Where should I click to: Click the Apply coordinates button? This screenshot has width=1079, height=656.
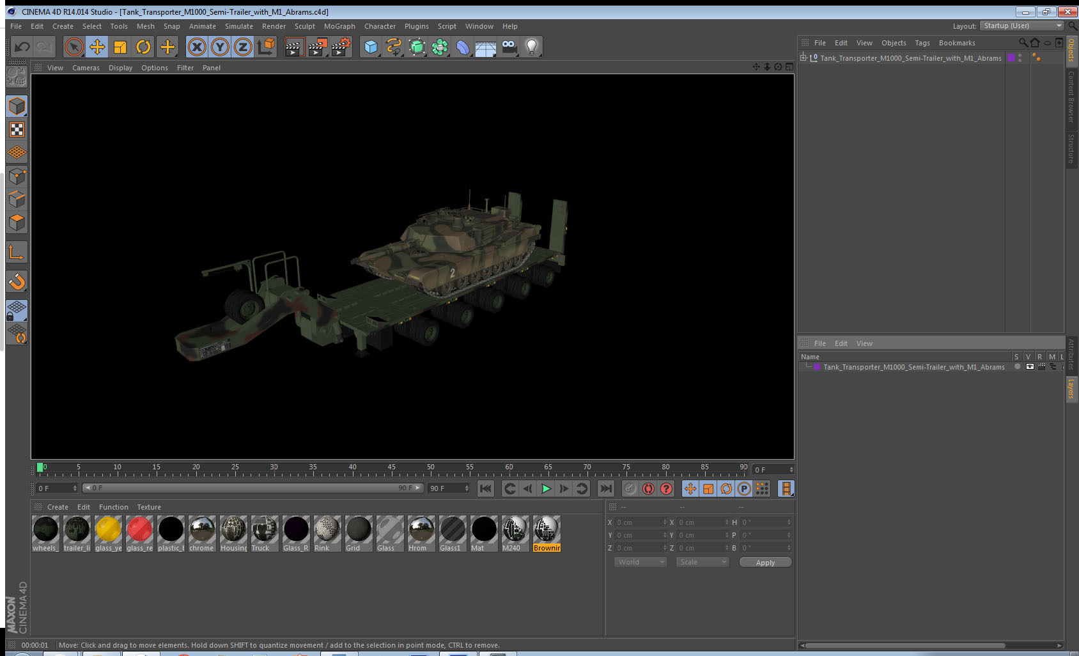765,562
